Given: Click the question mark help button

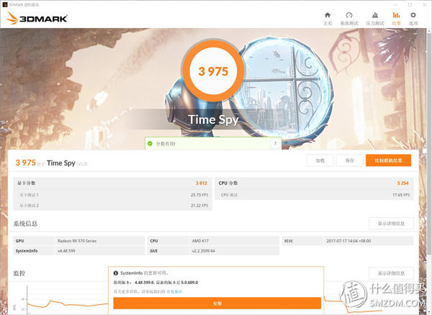Looking at the screenshot, I should click(275, 144).
